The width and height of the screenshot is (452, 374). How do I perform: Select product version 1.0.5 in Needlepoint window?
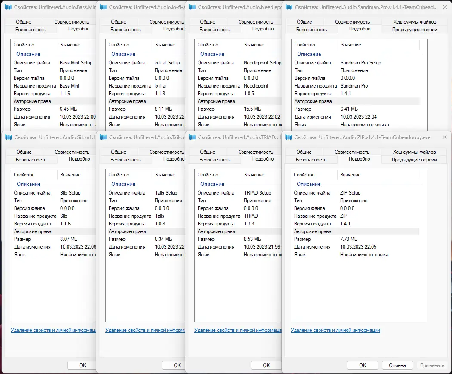tap(249, 94)
